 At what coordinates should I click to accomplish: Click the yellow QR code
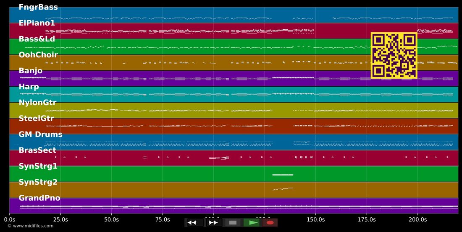click(x=394, y=56)
